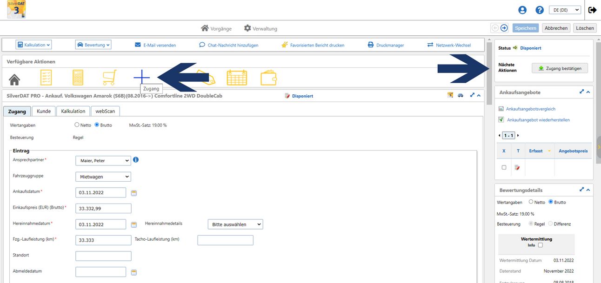This screenshot has height=283, width=601.
Task: Click the yellow wallet action icon
Action: coord(268,77)
